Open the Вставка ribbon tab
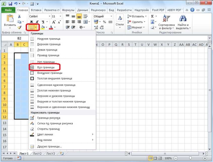The width and height of the screenshot is (213, 162). click(36, 10)
